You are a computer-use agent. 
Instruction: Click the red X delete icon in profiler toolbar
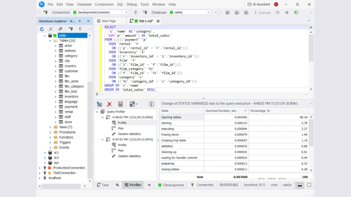(x=110, y=104)
